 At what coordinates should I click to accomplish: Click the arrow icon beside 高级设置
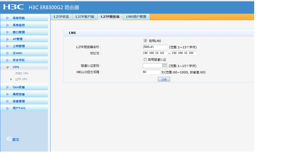tap(7, 94)
